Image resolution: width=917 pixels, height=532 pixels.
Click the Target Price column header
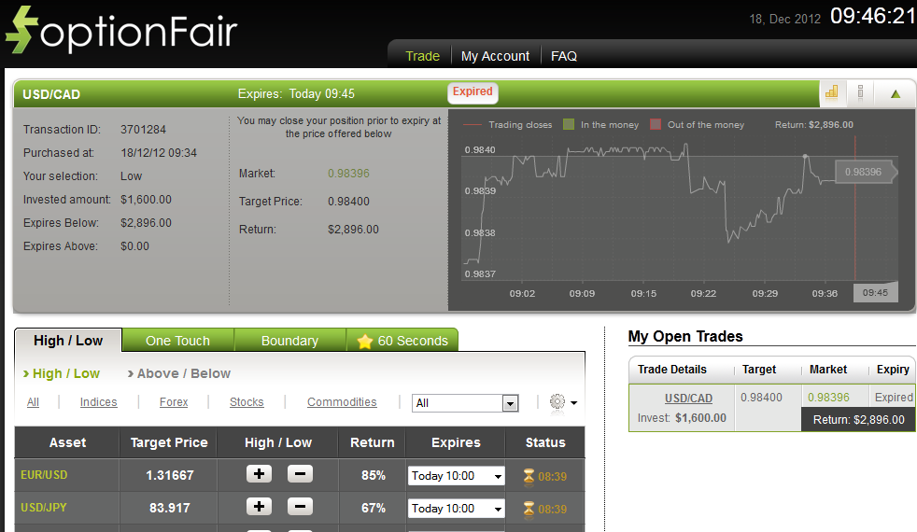click(x=169, y=442)
